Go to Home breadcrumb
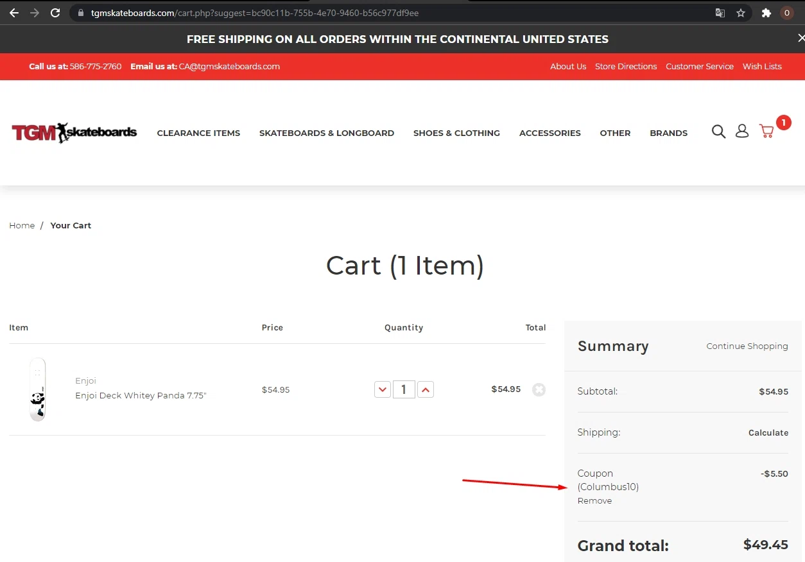Screen dimensions: 805x562 [x=22, y=225]
